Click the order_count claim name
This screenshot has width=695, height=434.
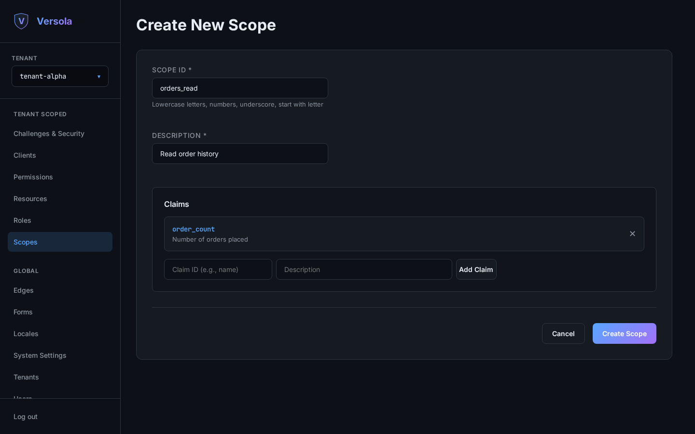[194, 229]
